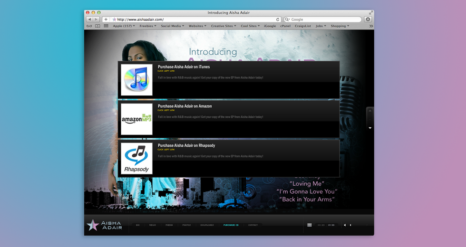Open the music player playlist grid icon

310,225
